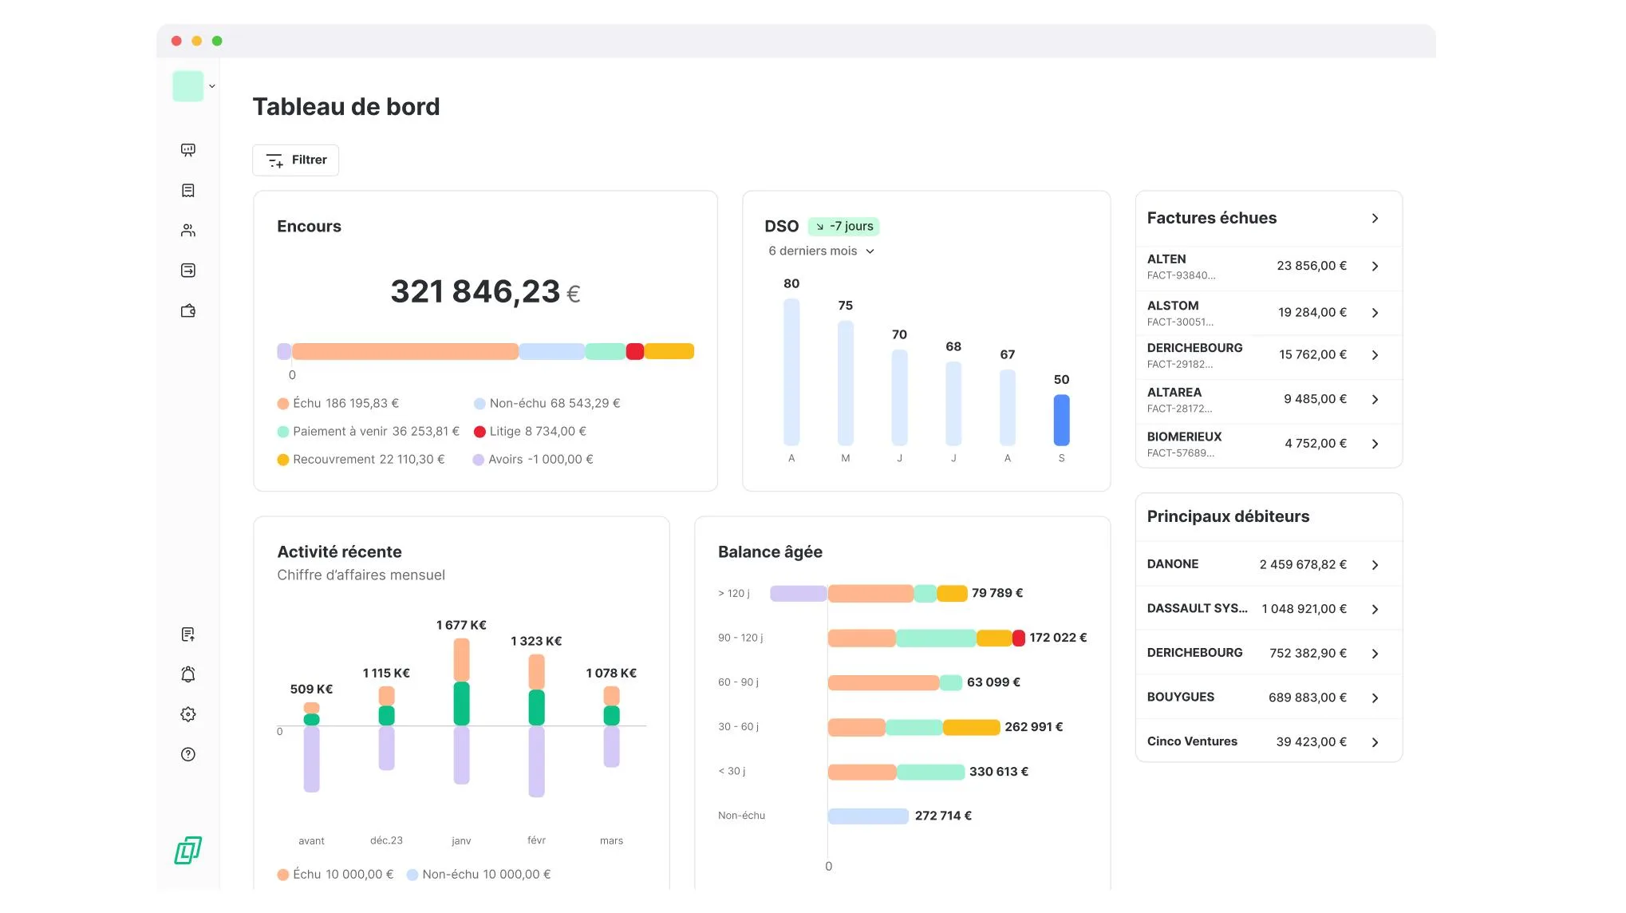This screenshot has width=1626, height=913.
Task: Open settings gear icon in sidebar
Action: click(188, 714)
